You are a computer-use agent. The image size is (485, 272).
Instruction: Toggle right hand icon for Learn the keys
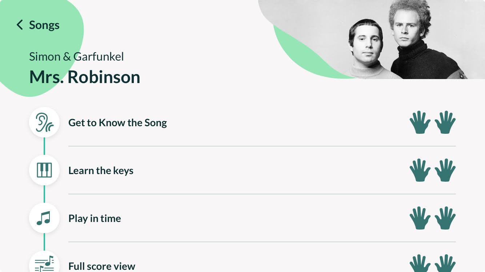point(445,170)
